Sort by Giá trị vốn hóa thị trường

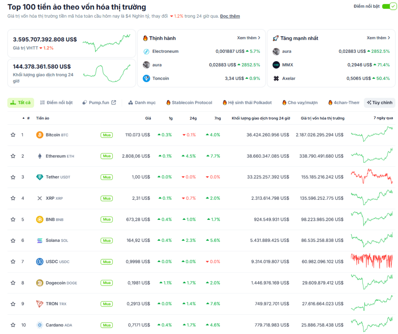pos(322,118)
